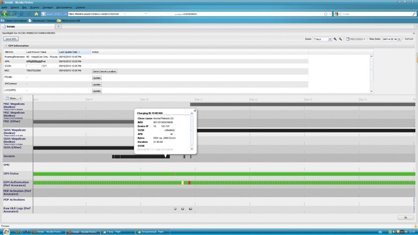Close the Charging ID popup
This screenshot has width=418, height=235.
click(x=195, y=110)
